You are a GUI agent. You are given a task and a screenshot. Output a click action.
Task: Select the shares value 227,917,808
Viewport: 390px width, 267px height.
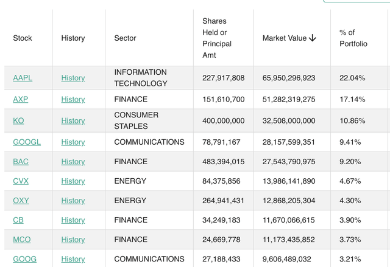(x=224, y=78)
